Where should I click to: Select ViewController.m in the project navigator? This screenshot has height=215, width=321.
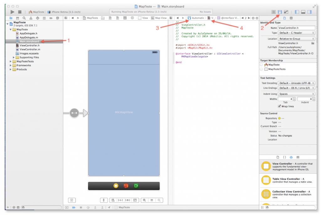click(29, 49)
